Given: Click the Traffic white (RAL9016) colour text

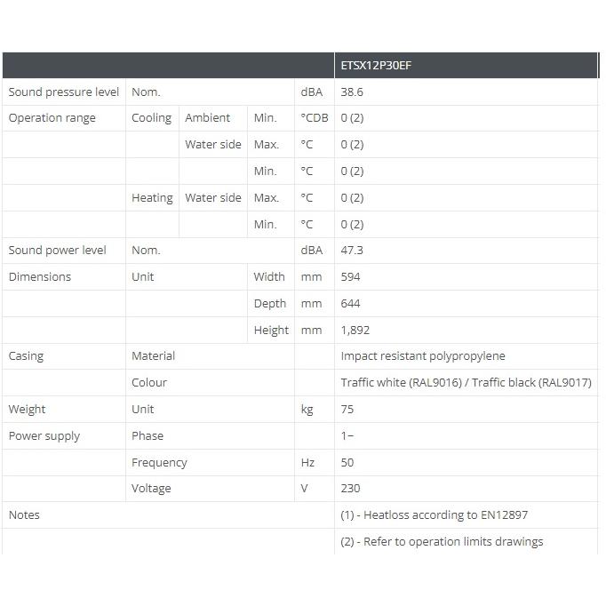Looking at the screenshot, I should pos(401,383).
